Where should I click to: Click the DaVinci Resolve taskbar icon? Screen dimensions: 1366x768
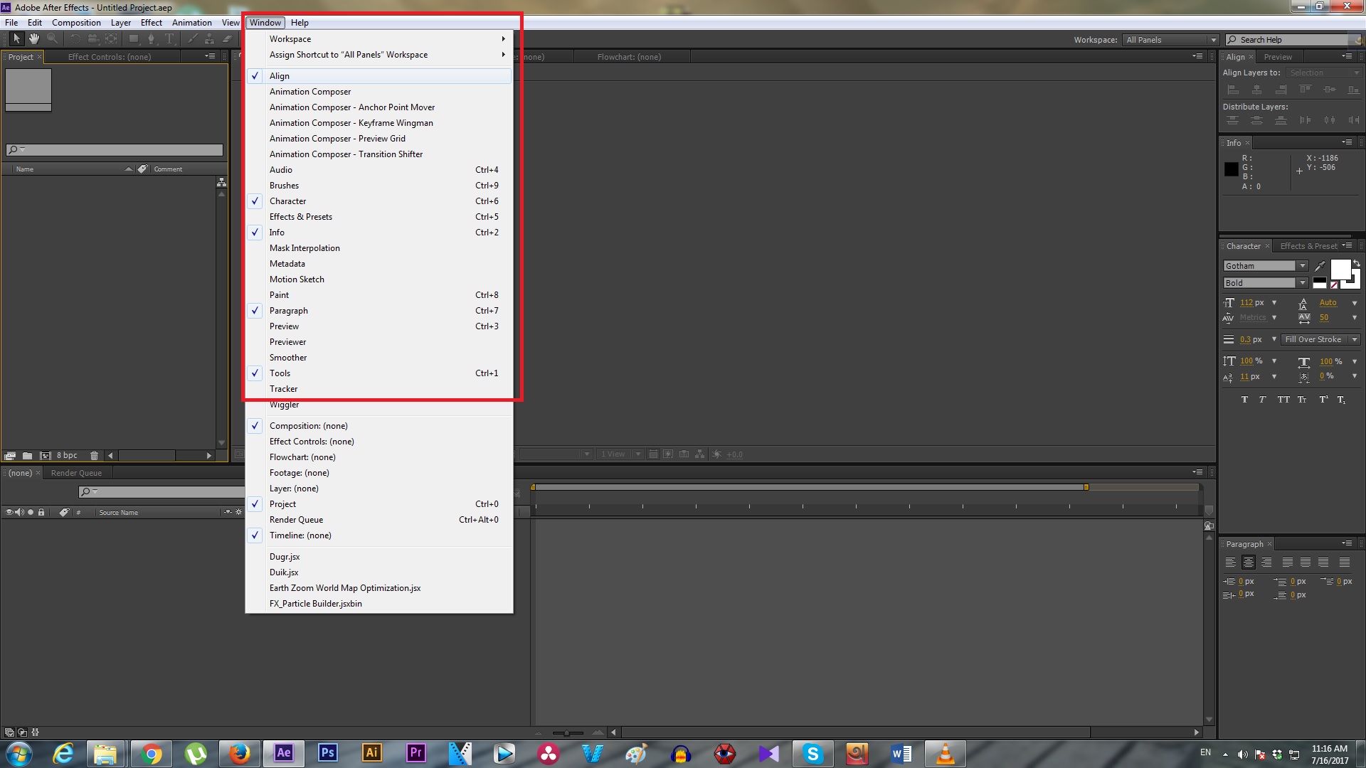(547, 753)
